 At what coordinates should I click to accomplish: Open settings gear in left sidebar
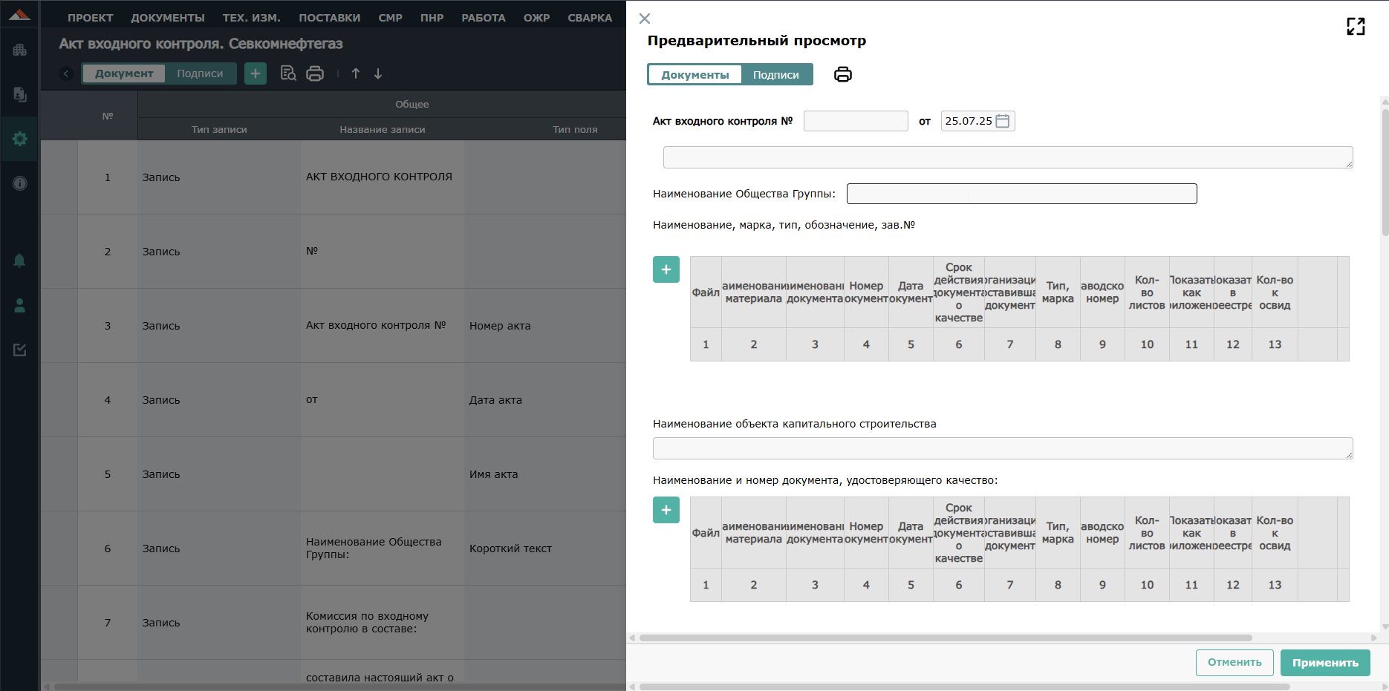click(19, 139)
